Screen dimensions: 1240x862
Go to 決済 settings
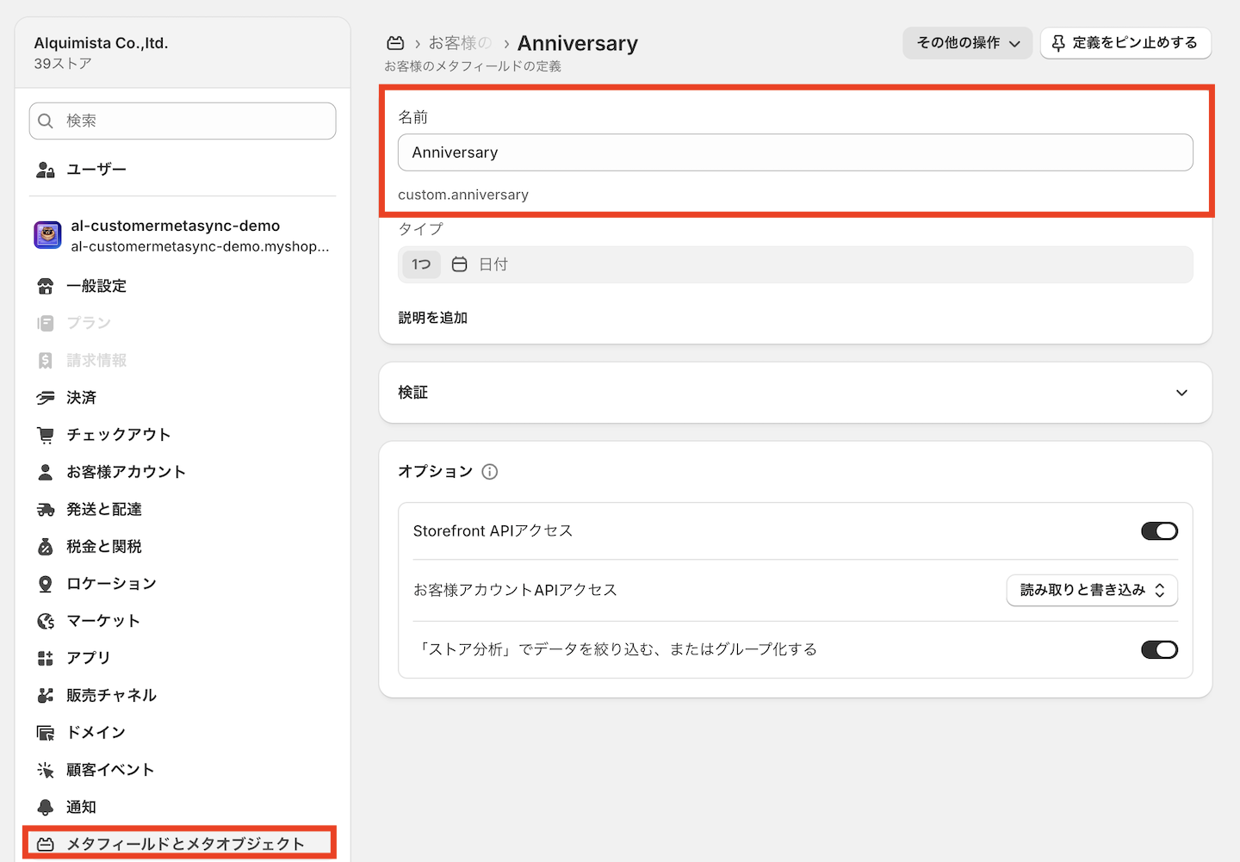(x=183, y=398)
